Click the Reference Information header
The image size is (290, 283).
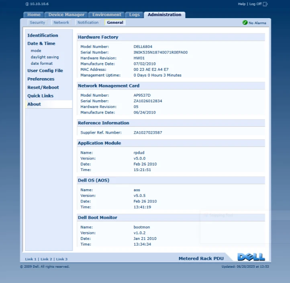coord(171,123)
